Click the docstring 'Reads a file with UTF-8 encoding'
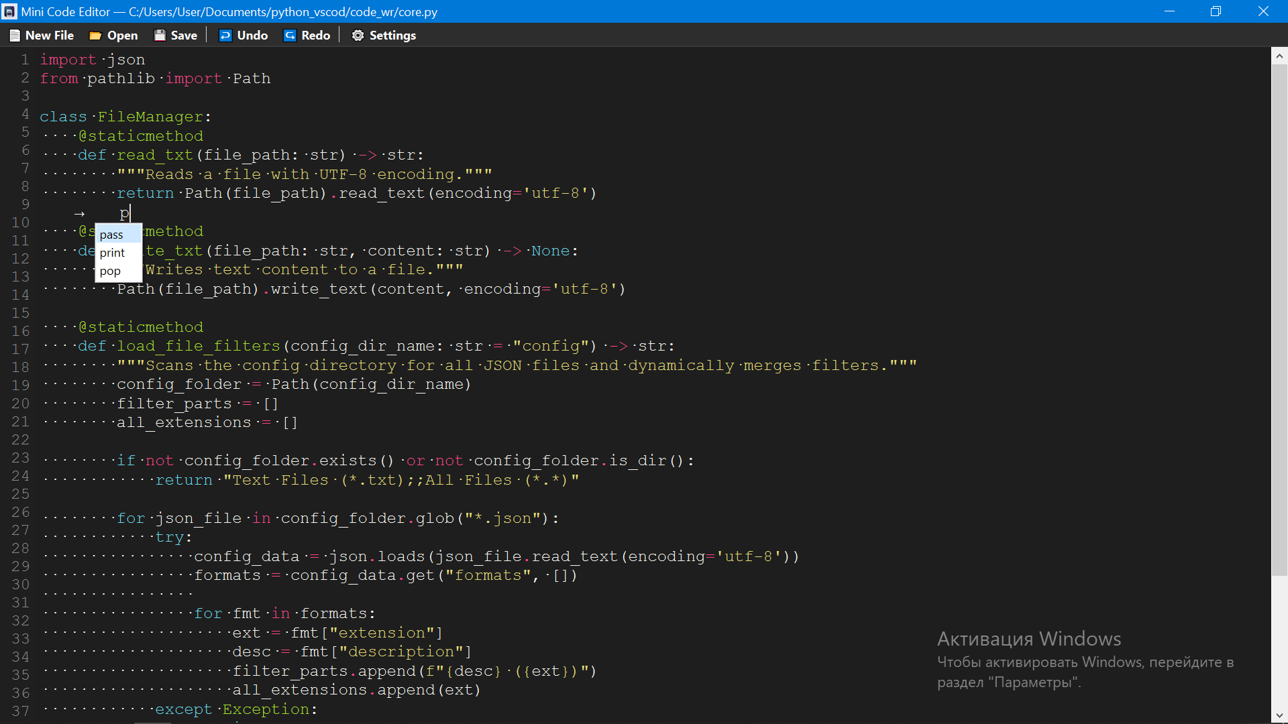 pyautogui.click(x=305, y=174)
